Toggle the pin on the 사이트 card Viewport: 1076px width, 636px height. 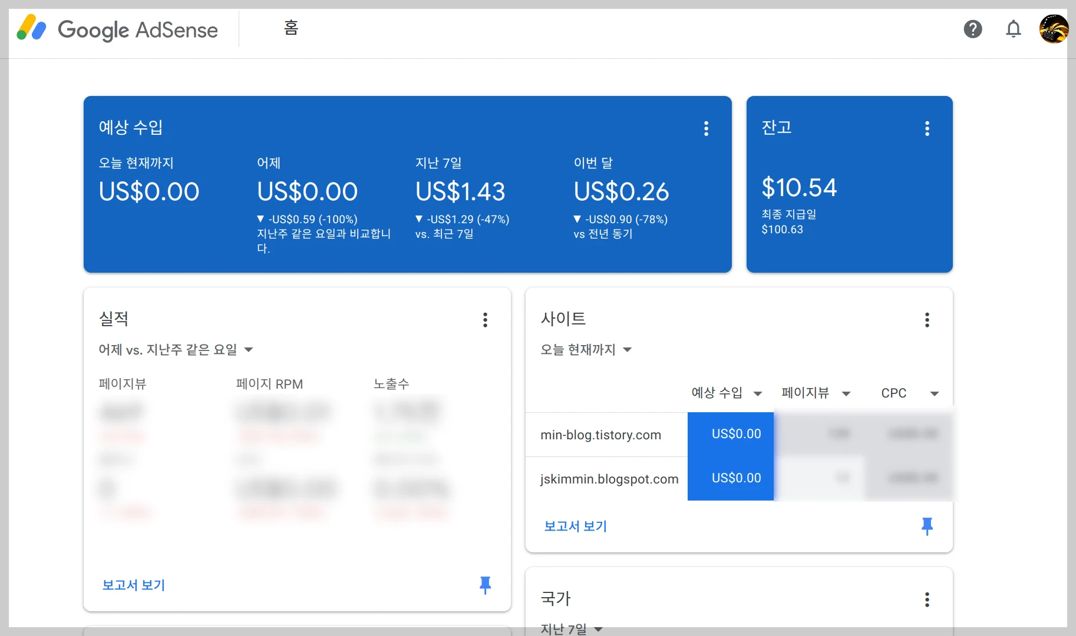tap(927, 526)
